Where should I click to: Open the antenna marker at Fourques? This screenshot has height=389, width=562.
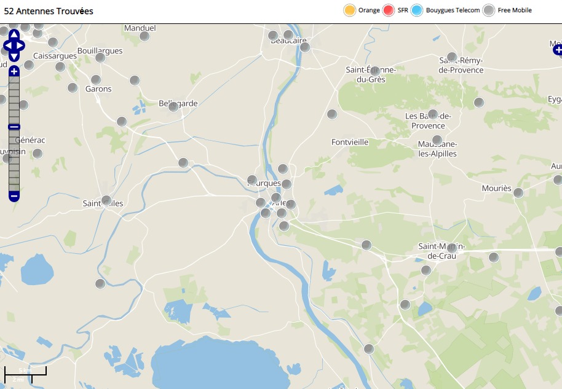(x=252, y=180)
